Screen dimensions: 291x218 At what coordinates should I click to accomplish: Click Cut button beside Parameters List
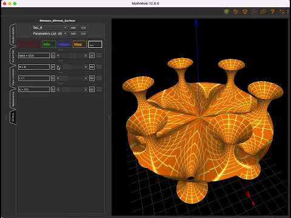84,33
